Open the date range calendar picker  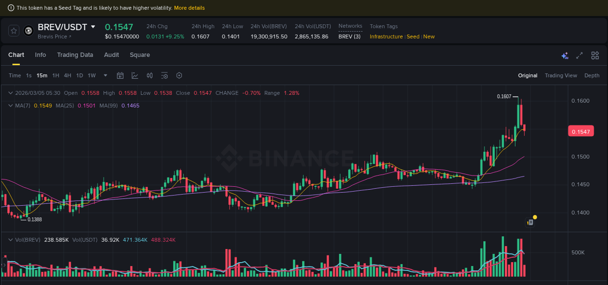click(120, 75)
